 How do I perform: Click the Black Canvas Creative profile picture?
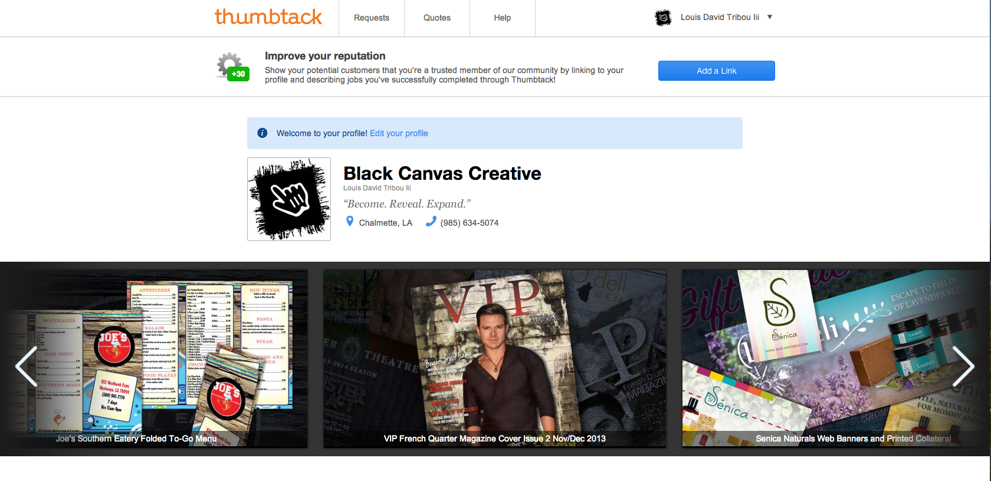[289, 199]
